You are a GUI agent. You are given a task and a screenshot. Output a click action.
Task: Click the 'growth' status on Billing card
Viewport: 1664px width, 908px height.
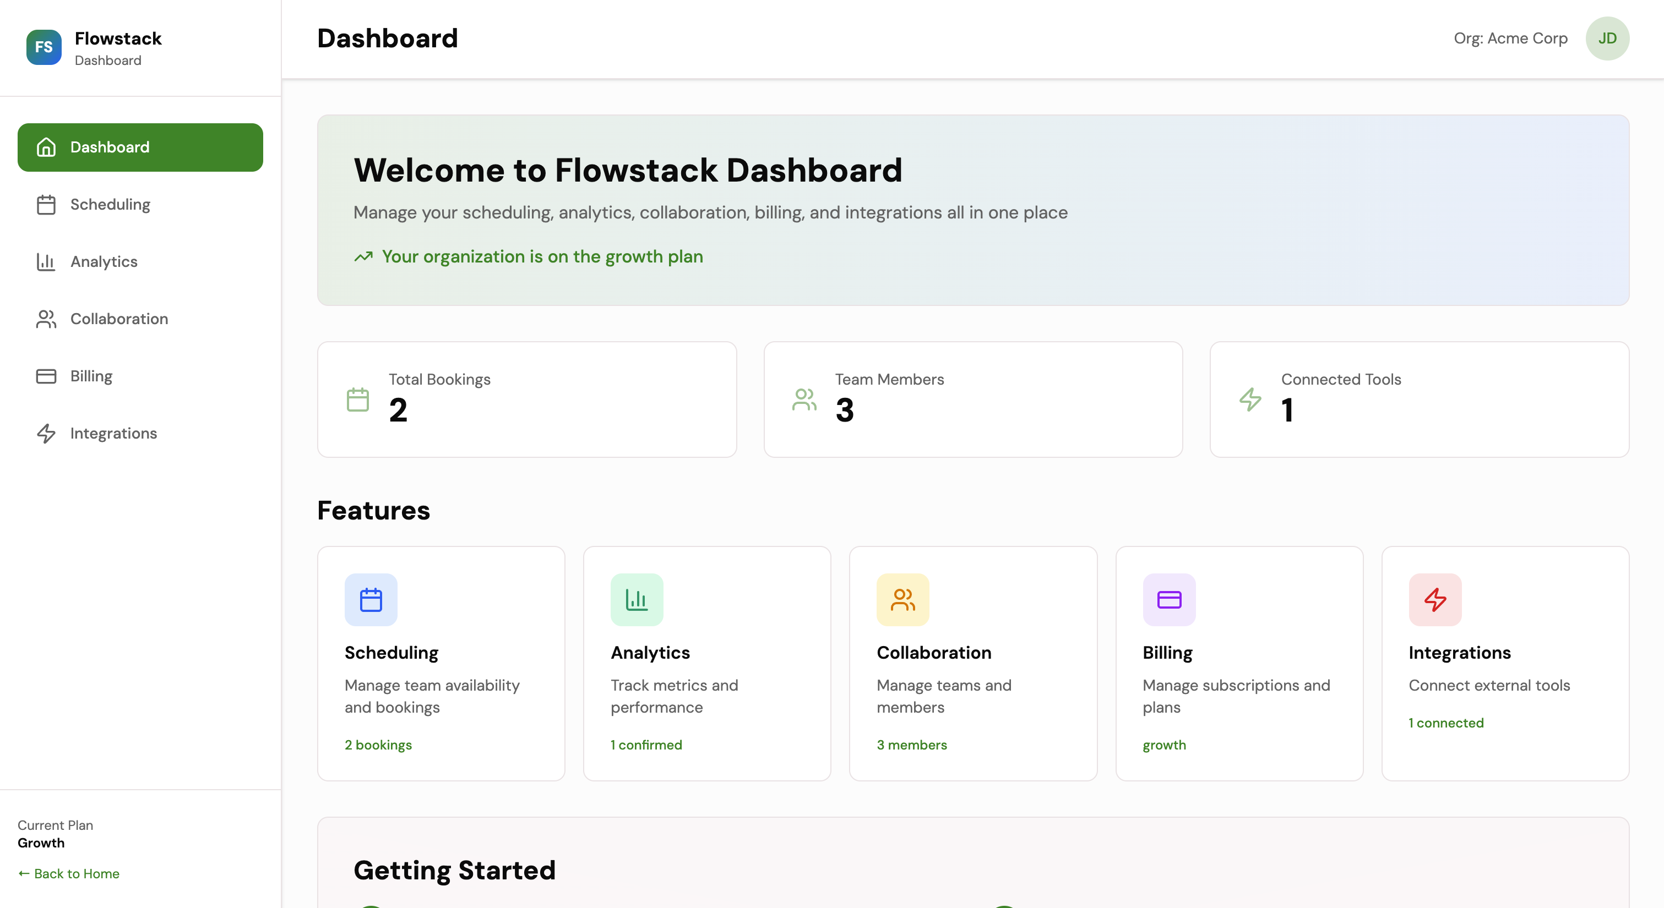tap(1165, 745)
